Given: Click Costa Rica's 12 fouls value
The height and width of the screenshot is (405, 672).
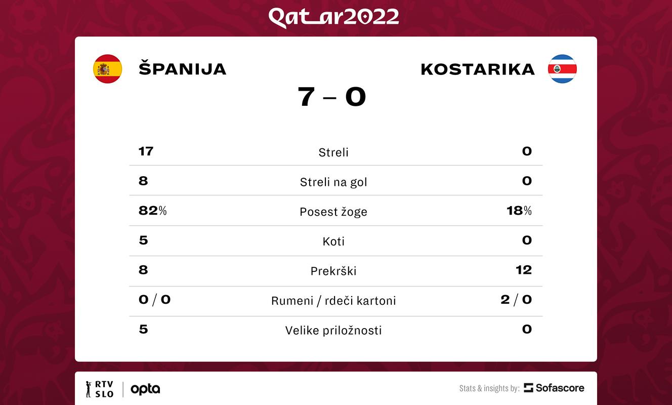Looking at the screenshot, I should pyautogui.click(x=524, y=270).
